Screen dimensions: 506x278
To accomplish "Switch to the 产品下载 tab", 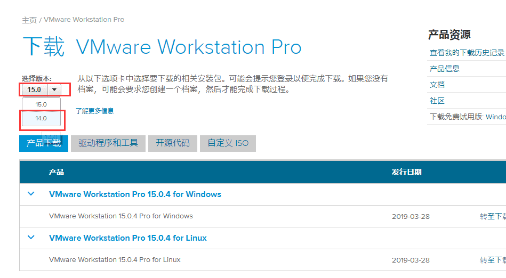I will tap(44, 143).
